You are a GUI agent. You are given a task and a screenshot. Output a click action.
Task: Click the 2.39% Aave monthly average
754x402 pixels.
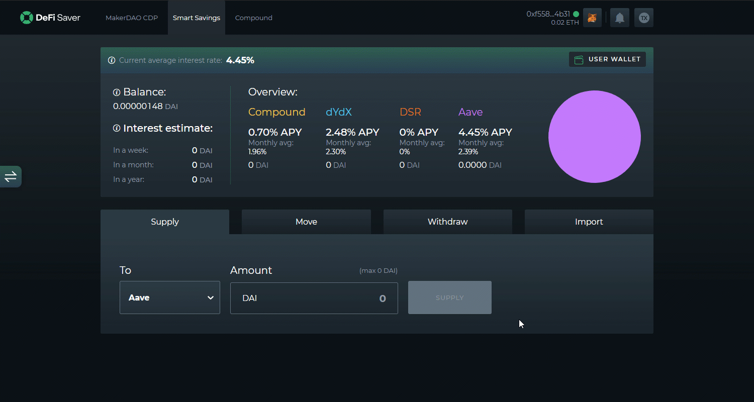[468, 152]
